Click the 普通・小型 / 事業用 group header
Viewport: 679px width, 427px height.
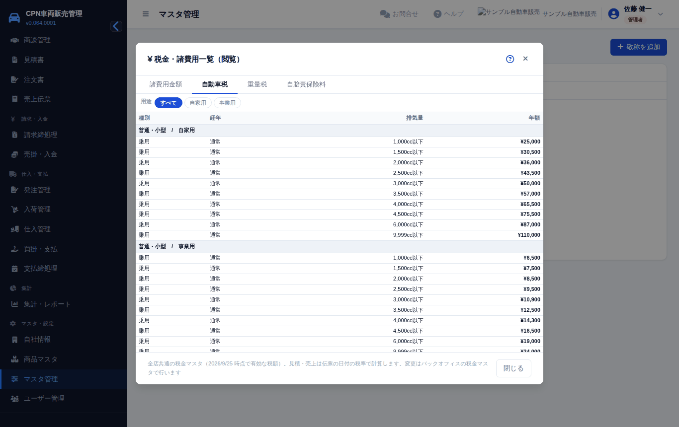click(339, 247)
